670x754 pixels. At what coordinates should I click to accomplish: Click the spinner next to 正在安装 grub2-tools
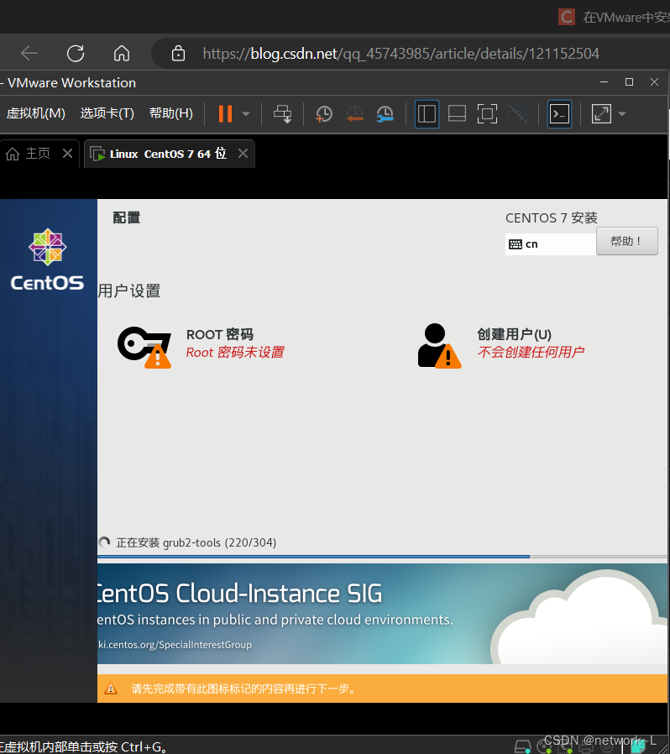[104, 542]
